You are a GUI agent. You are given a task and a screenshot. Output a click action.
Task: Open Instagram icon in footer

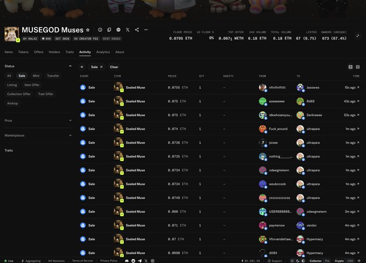click(x=152, y=261)
